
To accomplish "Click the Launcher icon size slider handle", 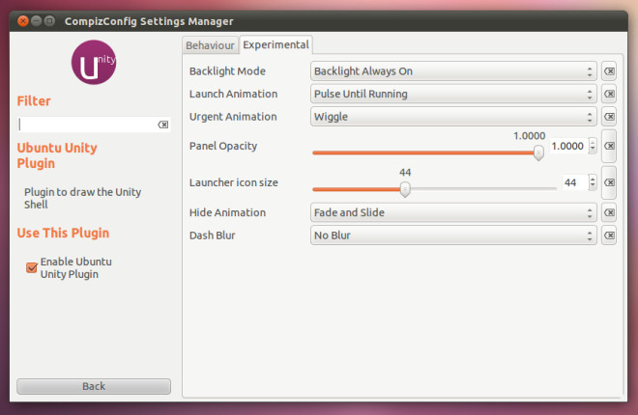I will 405,189.
